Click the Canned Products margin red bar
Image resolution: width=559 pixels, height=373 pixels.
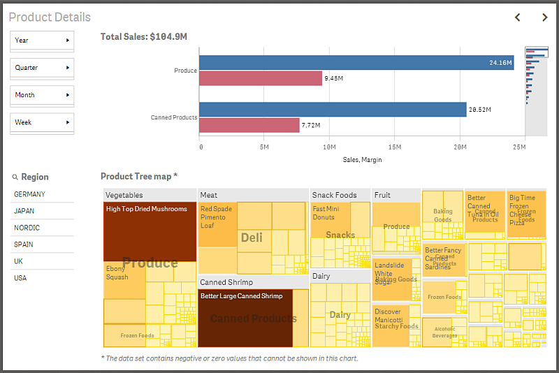pyautogui.click(x=249, y=125)
